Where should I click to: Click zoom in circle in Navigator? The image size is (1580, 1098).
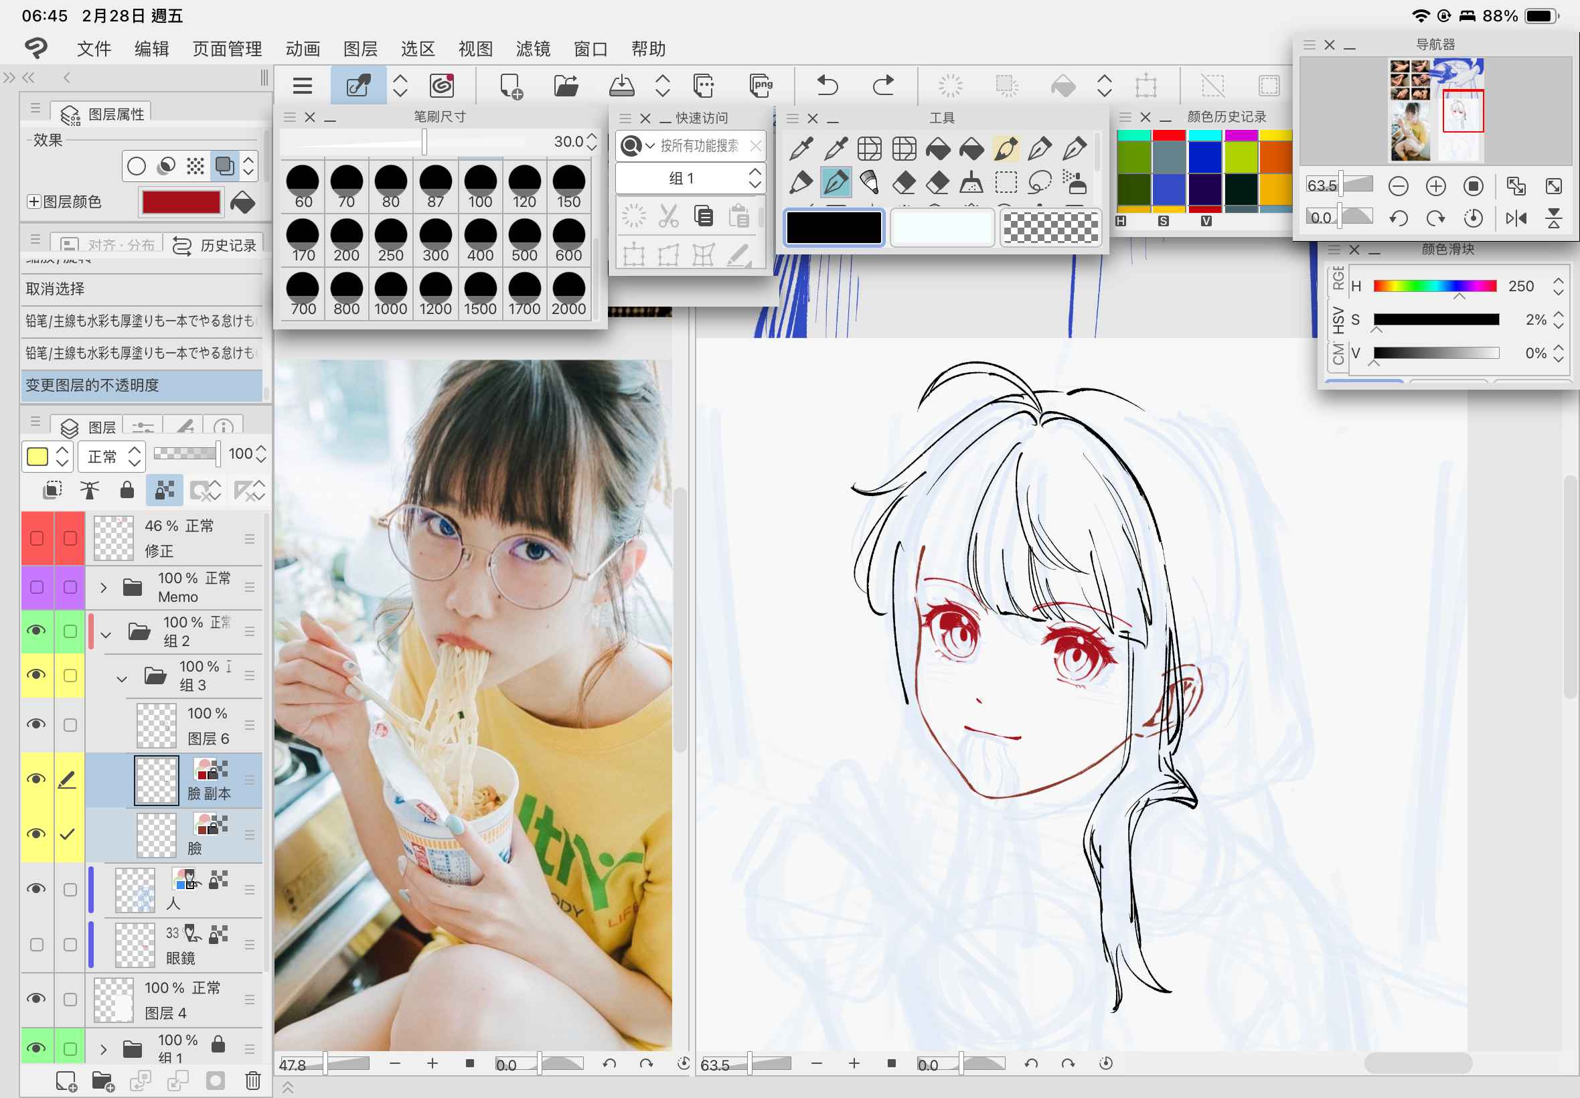coord(1435,185)
